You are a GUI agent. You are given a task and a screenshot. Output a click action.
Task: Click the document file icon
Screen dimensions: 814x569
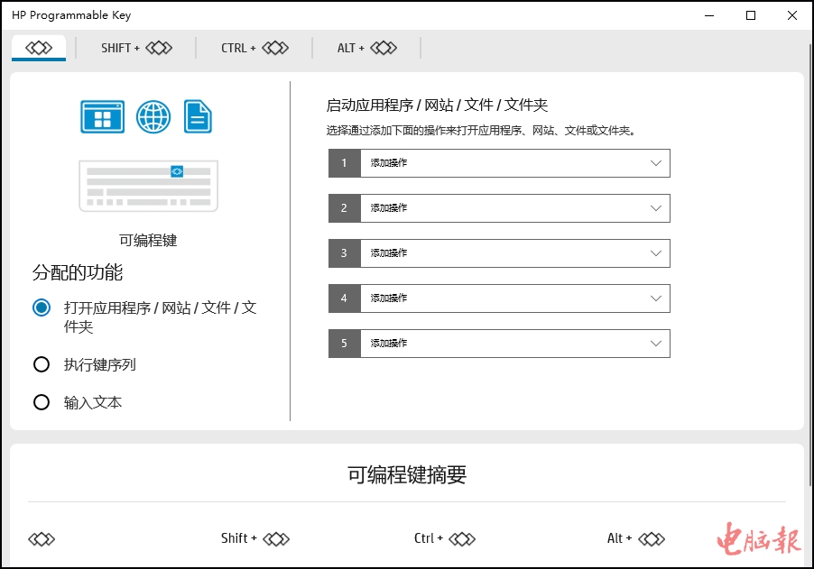pyautogui.click(x=198, y=117)
